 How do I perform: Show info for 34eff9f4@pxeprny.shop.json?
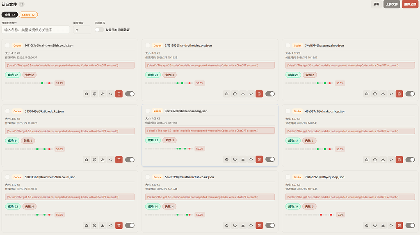375,94
